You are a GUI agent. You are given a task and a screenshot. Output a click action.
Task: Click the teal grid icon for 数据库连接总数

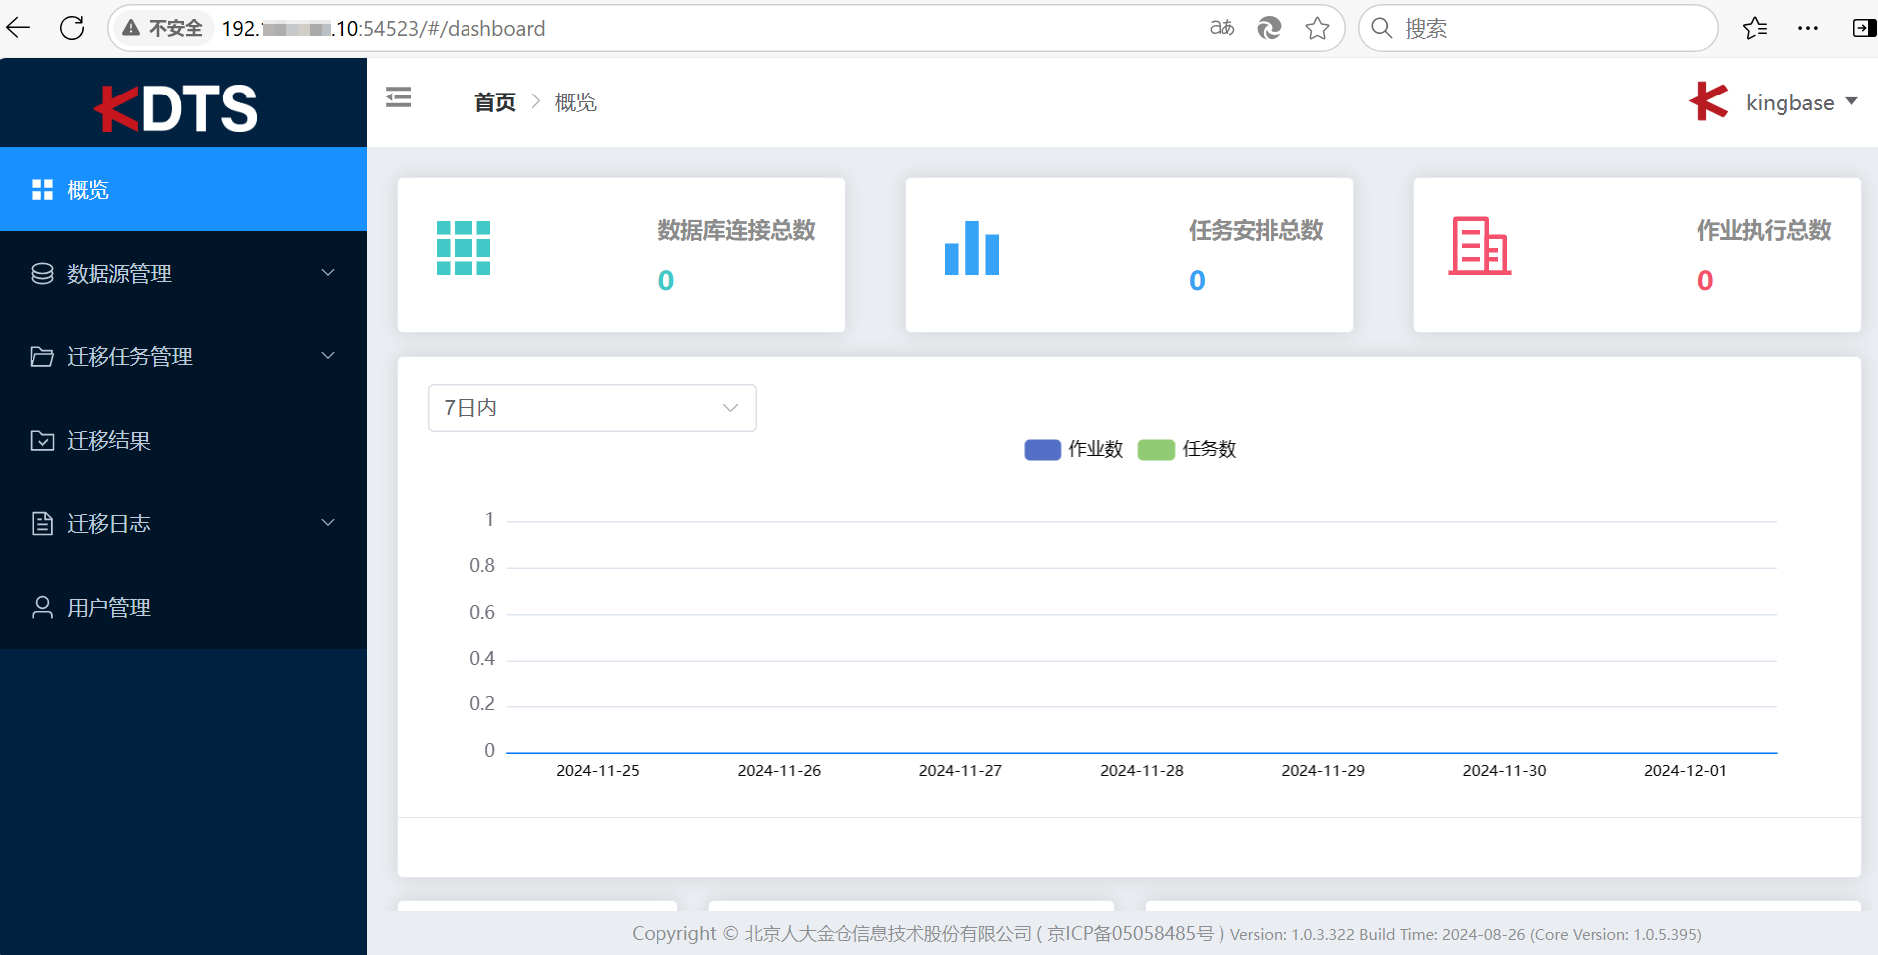point(464,248)
